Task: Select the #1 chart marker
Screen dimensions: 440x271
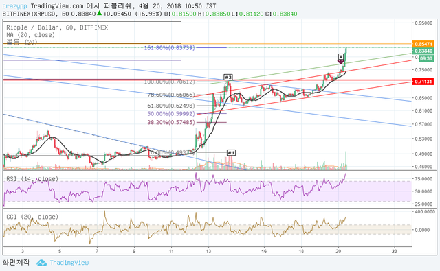Action: pyautogui.click(x=231, y=152)
